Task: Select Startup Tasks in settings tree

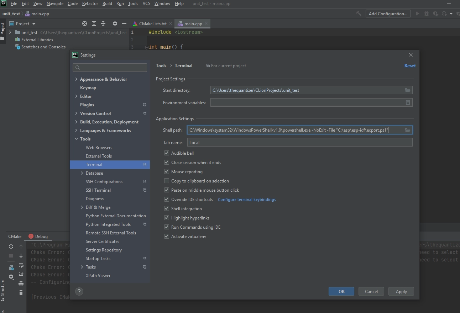Action: (98, 258)
